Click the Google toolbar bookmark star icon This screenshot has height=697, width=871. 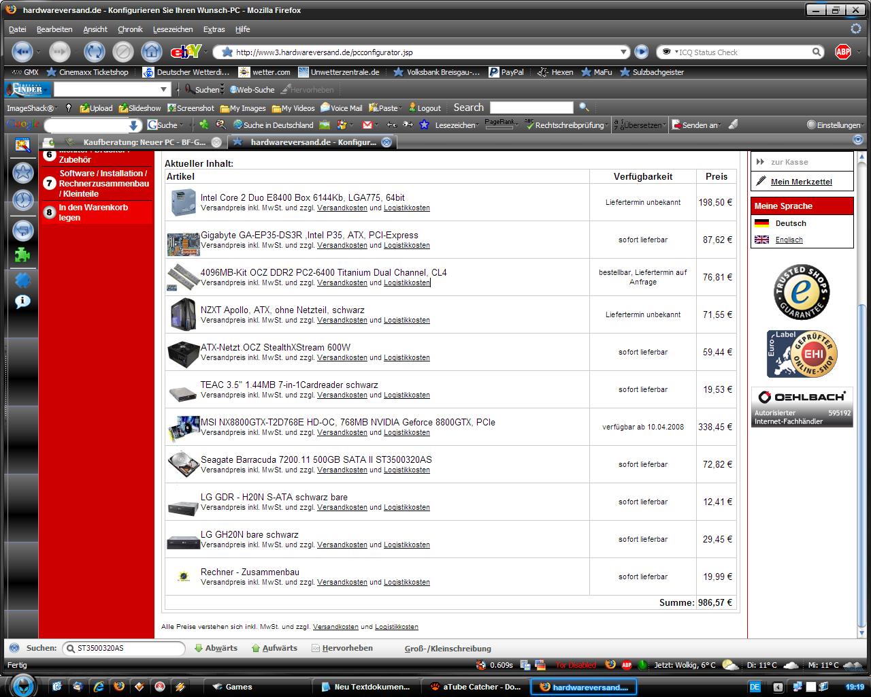tap(424, 125)
